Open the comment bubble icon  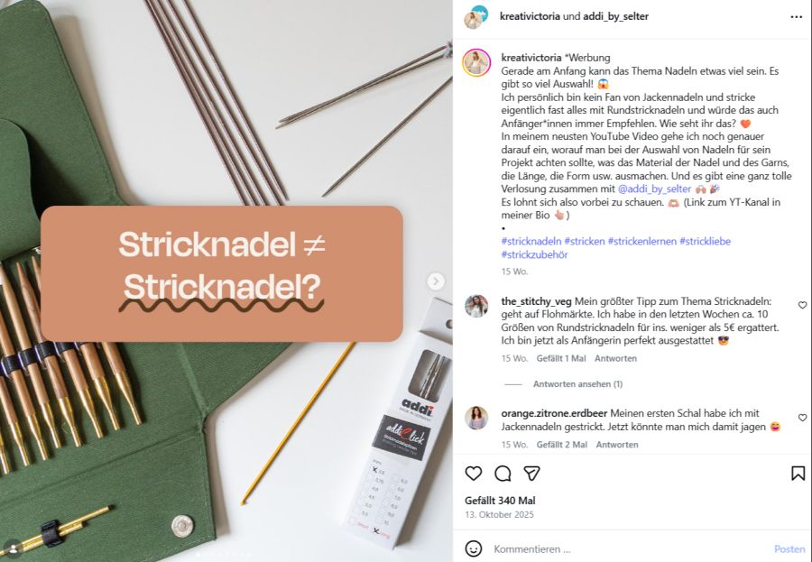tap(503, 474)
